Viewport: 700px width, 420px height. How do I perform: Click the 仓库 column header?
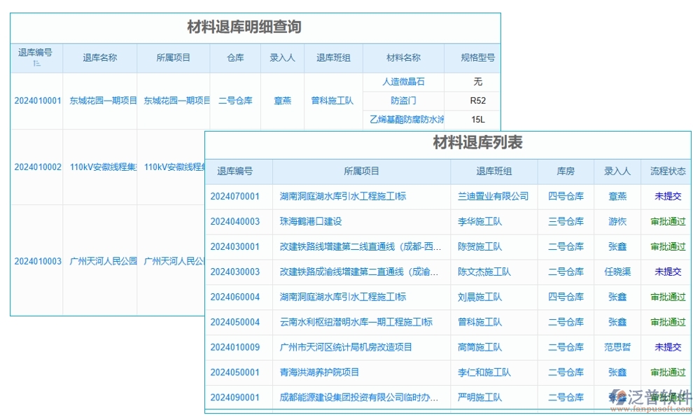pyautogui.click(x=235, y=58)
